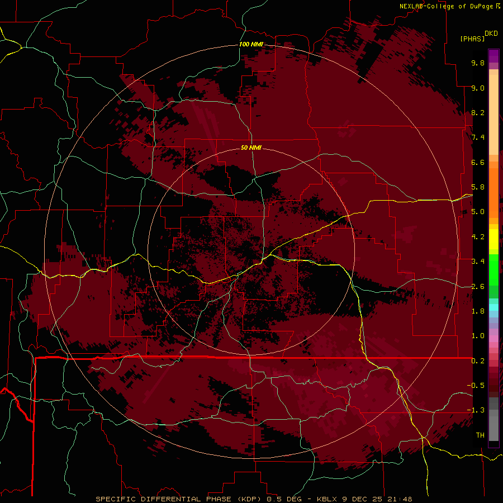Click the 100 NMI range ring label
The width and height of the screenshot is (503, 503).
(x=251, y=44)
